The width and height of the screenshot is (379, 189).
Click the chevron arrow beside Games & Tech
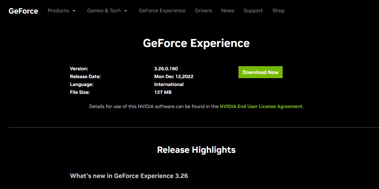126,11
